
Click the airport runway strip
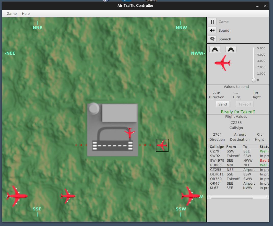[112, 146]
